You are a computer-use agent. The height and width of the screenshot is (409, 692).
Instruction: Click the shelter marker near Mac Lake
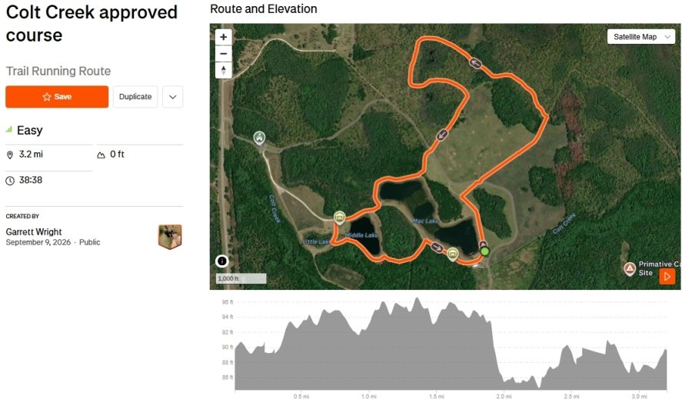coord(452,254)
